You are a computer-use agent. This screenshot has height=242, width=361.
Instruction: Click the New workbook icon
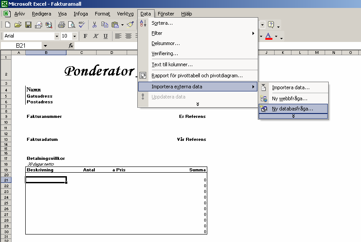(8, 25)
